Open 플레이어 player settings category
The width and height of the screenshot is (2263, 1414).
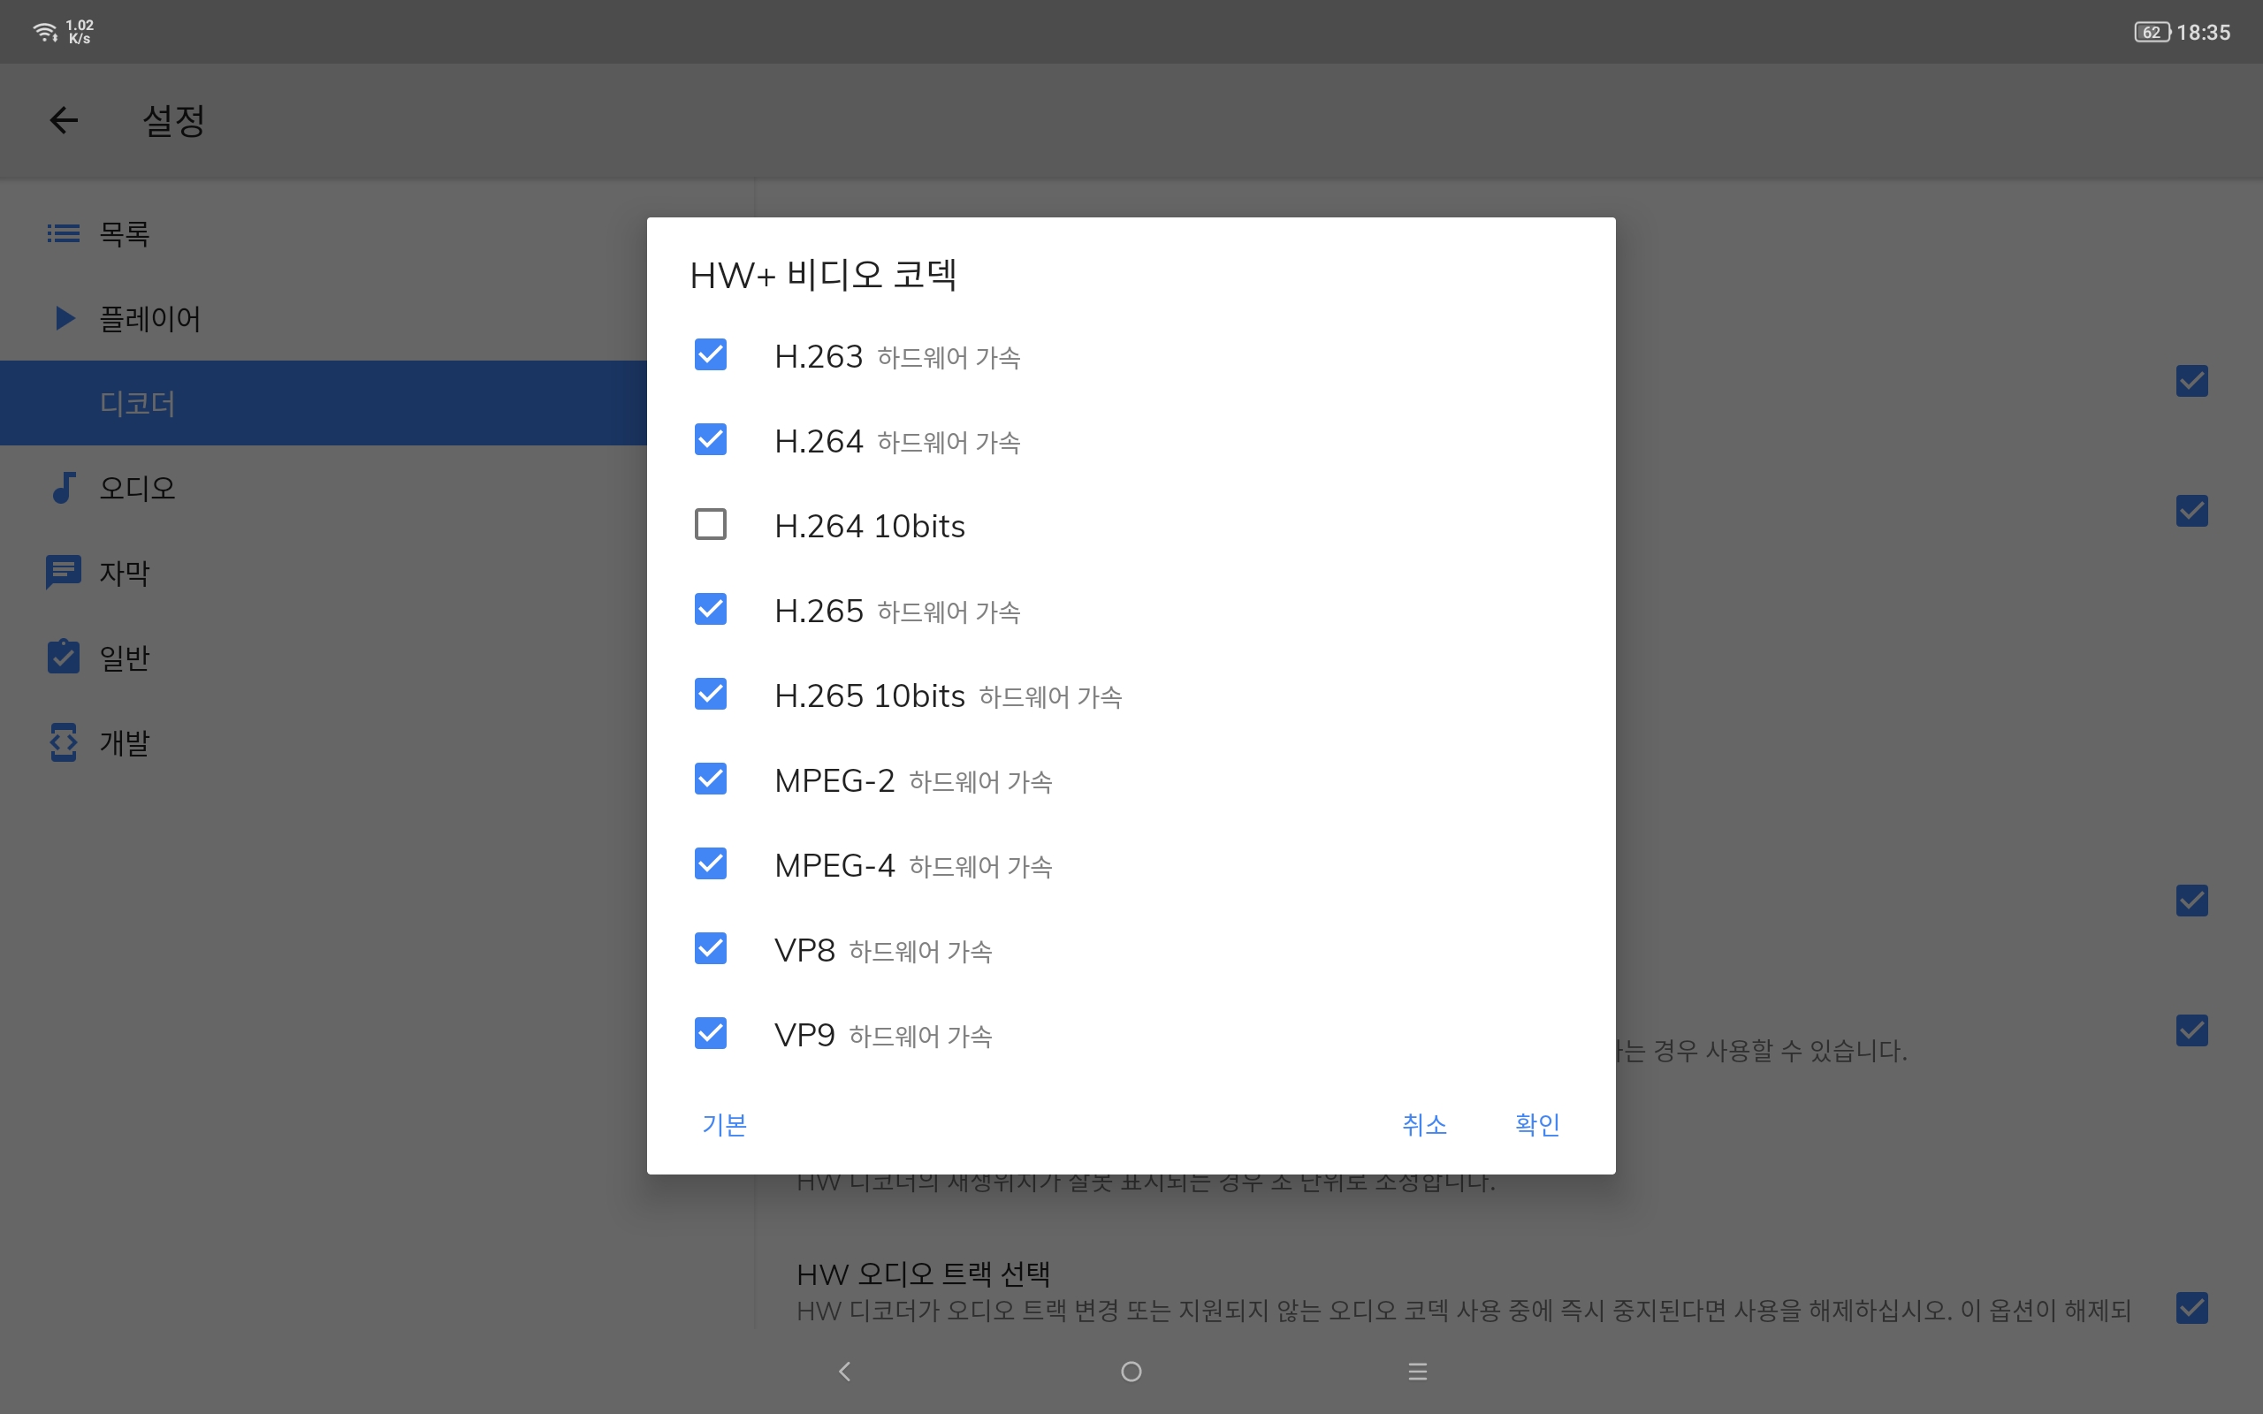[x=149, y=318]
